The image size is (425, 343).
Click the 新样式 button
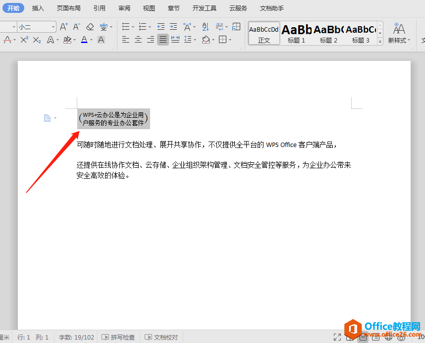pos(399,33)
